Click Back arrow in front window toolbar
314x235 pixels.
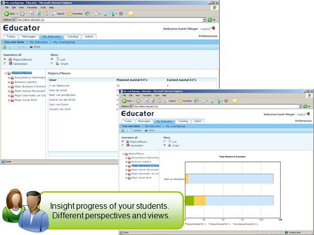pyautogui.click(x=124, y=101)
